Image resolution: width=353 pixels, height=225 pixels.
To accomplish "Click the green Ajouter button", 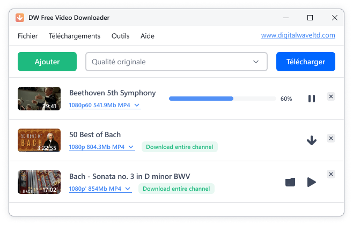I will (47, 62).
